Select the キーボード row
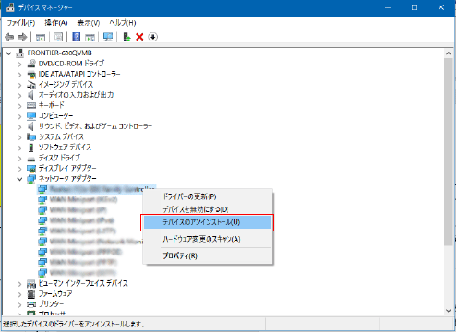This screenshot has width=457, height=332. 51,105
